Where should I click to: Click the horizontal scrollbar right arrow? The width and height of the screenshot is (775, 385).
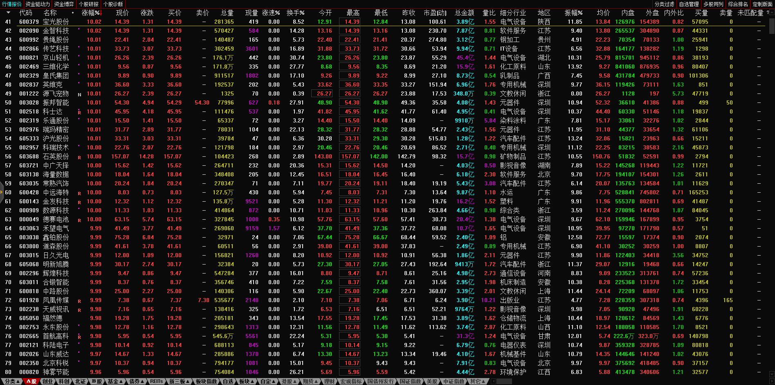[771, 381]
